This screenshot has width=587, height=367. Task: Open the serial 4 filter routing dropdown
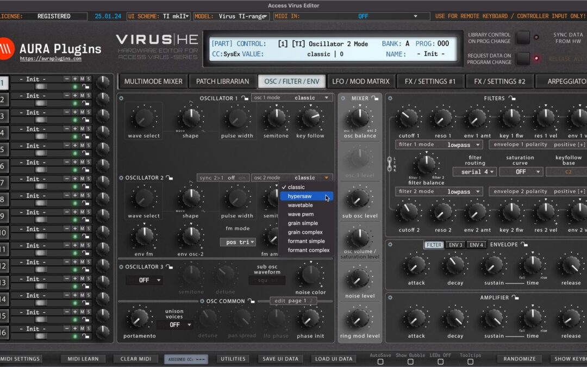[x=475, y=171]
